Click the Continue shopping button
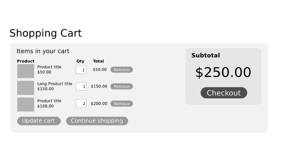The image size is (283, 156). click(x=97, y=121)
